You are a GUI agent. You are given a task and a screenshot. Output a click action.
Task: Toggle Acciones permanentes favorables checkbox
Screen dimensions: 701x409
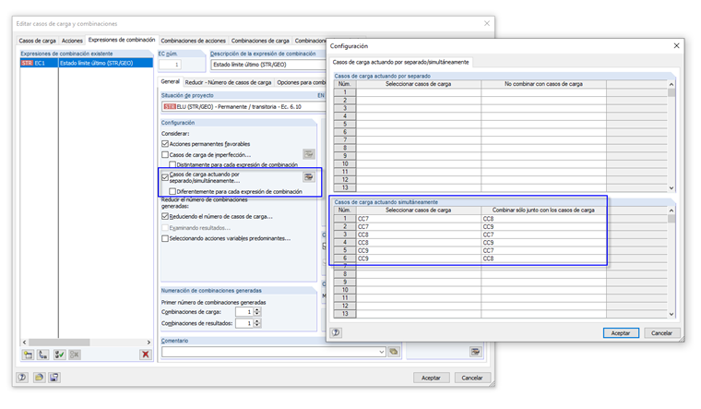point(165,144)
